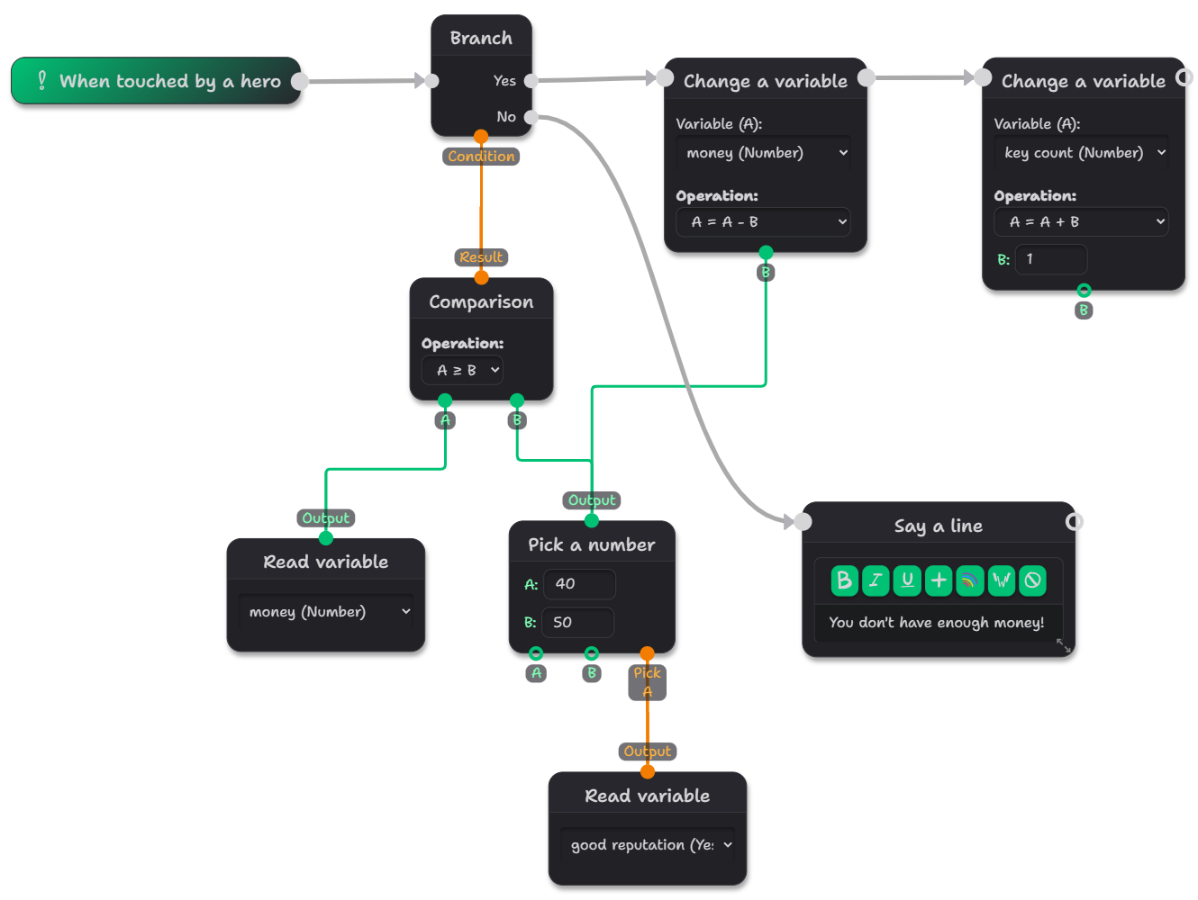This screenshot has height=900, width=1198.
Task: Click the "You don't have enough money!" text
Action: click(936, 623)
